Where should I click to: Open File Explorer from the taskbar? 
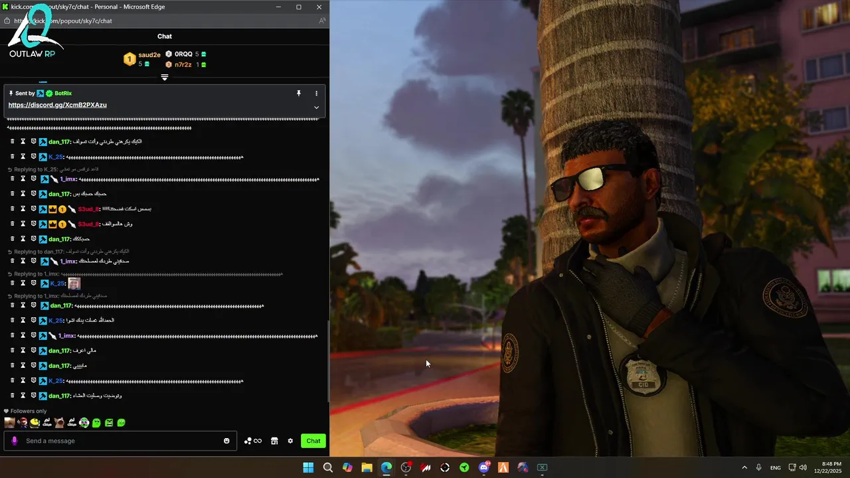pos(367,467)
